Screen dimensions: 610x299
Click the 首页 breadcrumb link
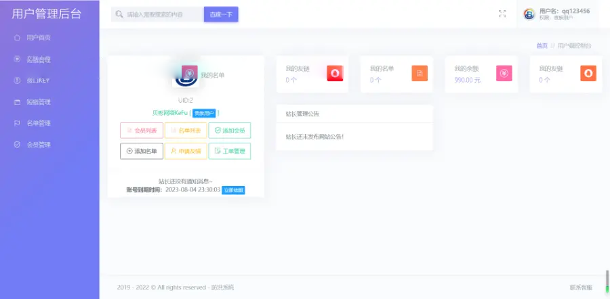coord(542,45)
